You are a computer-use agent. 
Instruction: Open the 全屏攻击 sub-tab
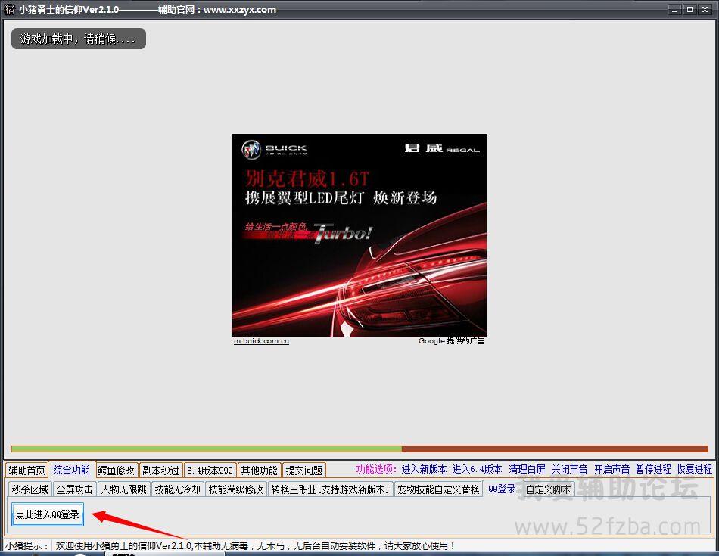click(x=74, y=489)
